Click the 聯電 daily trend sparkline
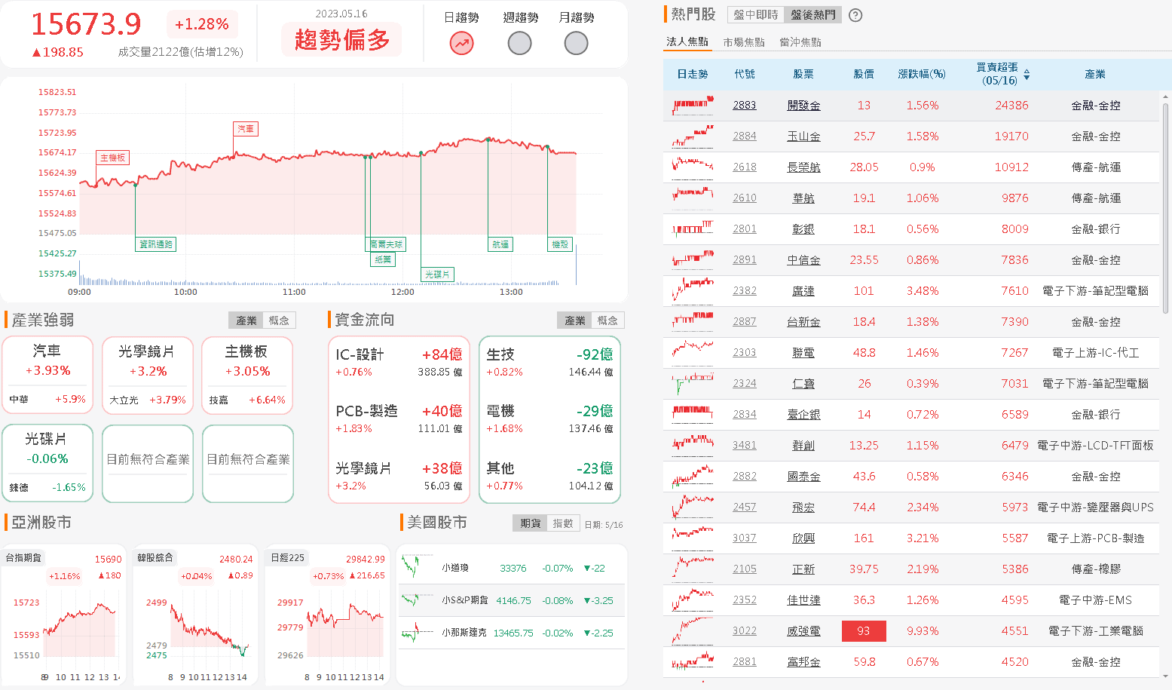Viewport: 1172px width, 690px height. [x=693, y=351]
